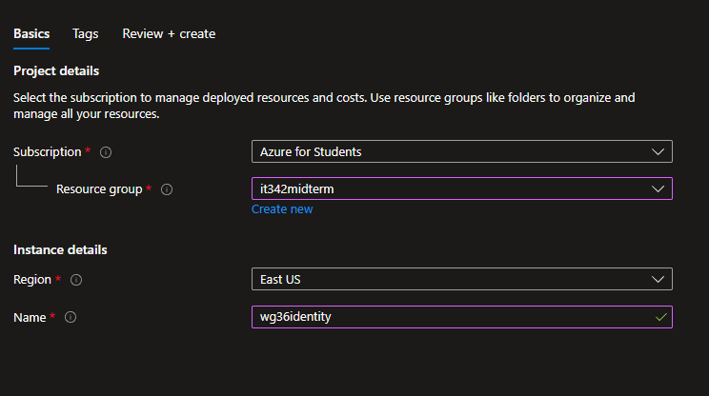The width and height of the screenshot is (709, 396).
Task: Click the green validation checkmark in Name field
Action: click(660, 317)
